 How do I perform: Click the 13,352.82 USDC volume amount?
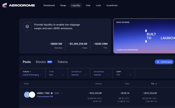point(95,98)
